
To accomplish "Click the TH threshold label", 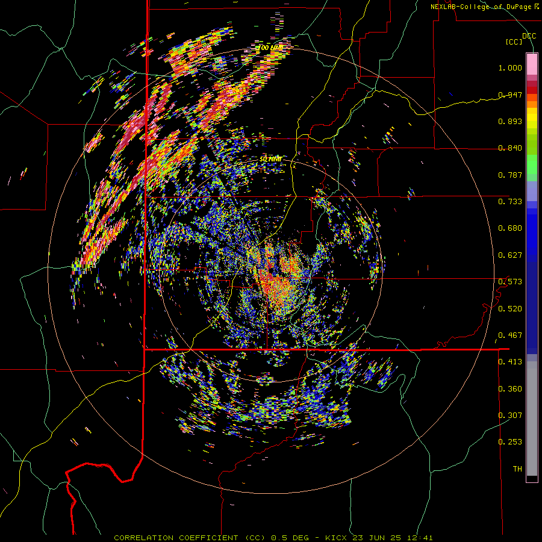I will [517, 469].
